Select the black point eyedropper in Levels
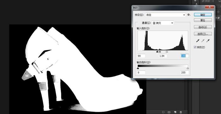Image resolution: width=221 pixels, height=114 pixels. pyautogui.click(x=198, y=41)
